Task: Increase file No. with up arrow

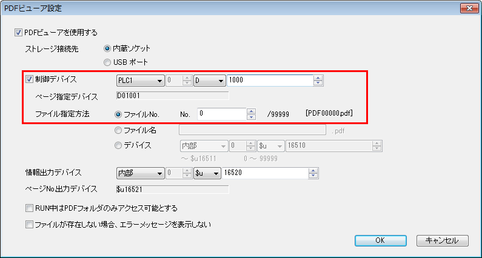Action: point(250,111)
